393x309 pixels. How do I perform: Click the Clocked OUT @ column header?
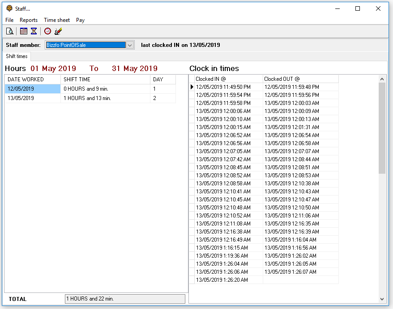coord(300,79)
